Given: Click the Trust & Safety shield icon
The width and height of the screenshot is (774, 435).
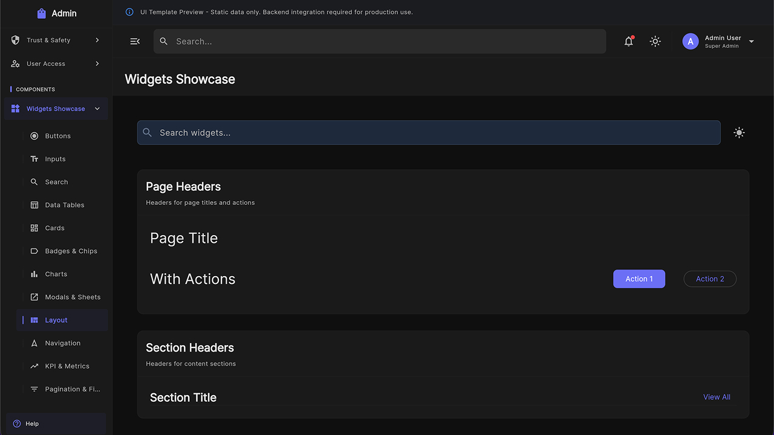Looking at the screenshot, I should (16, 40).
